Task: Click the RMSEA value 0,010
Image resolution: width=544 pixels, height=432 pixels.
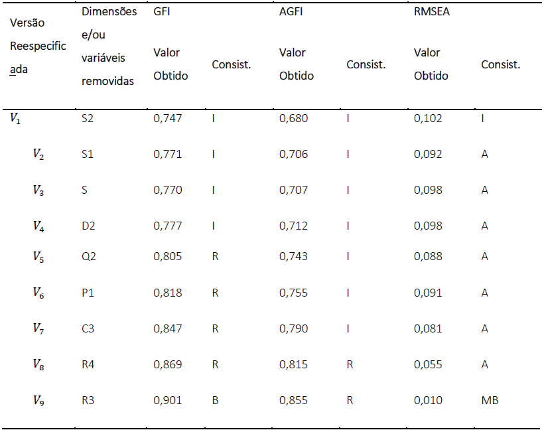Action: pos(428,400)
